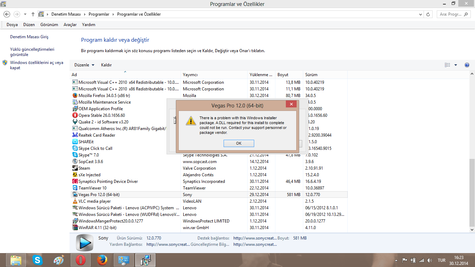475x267 pixels.
Task: Refresh the Programlar ve Özellikler view
Action: (x=428, y=14)
